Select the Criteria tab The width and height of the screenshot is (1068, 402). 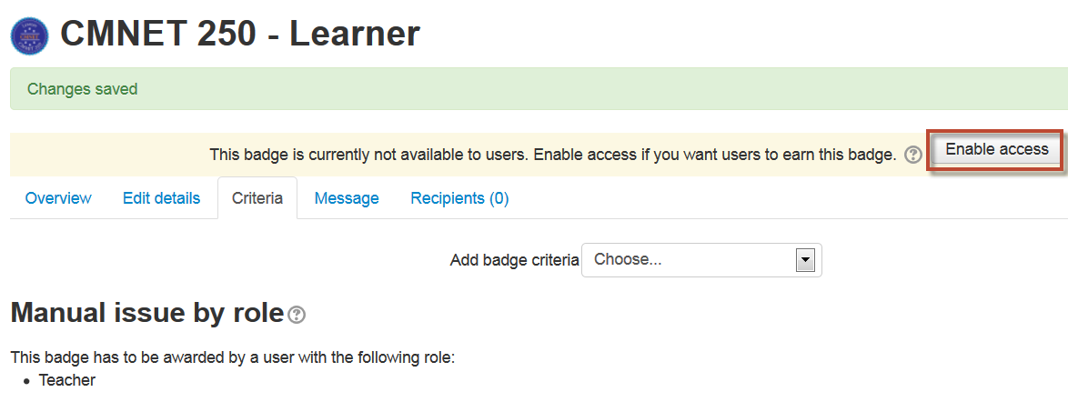(x=257, y=198)
